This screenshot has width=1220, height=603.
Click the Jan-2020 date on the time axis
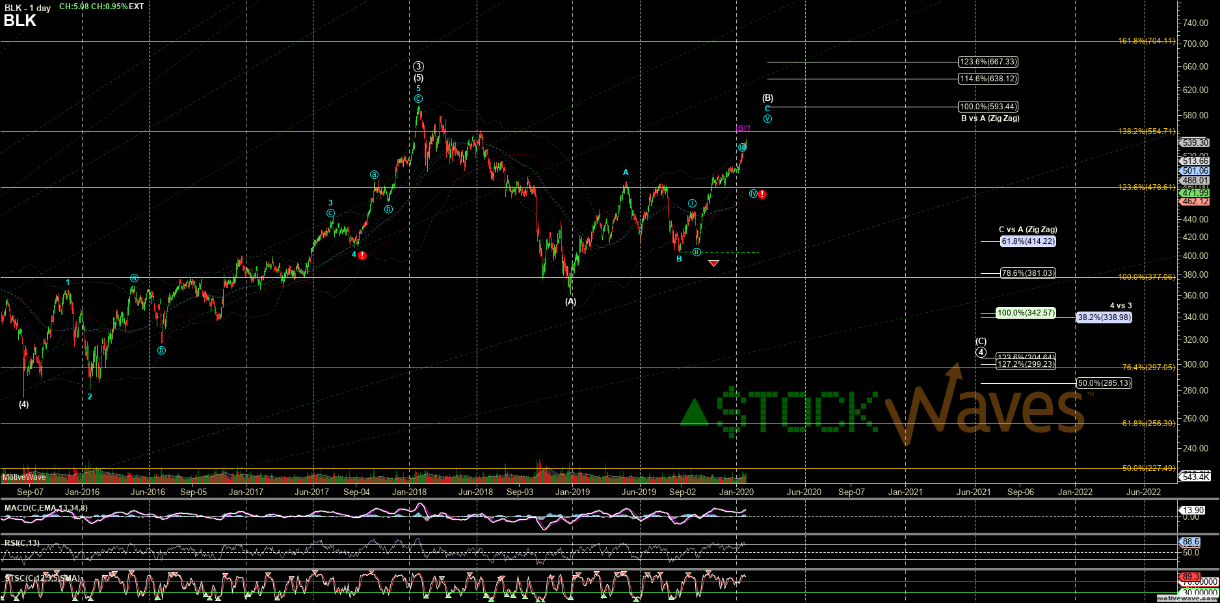pos(736,492)
